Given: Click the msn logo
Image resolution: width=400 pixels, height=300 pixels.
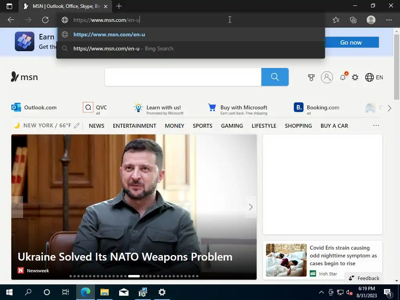Looking at the screenshot, I should [25, 77].
